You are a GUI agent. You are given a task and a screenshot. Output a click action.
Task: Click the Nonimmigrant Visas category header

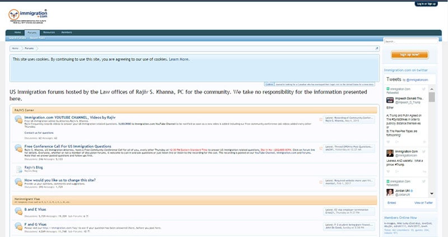[x=194, y=200]
